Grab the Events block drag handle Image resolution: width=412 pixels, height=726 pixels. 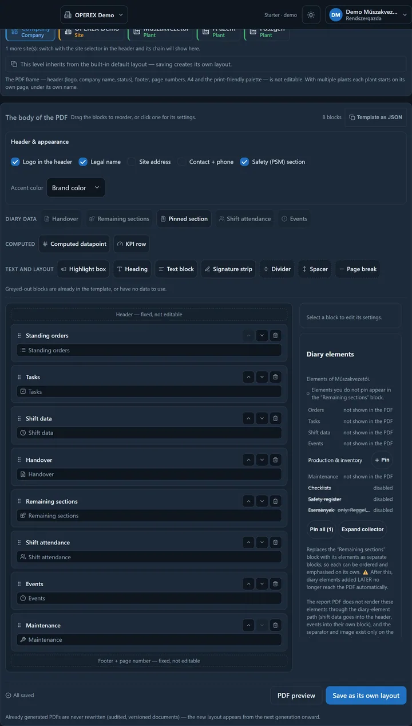point(19,584)
